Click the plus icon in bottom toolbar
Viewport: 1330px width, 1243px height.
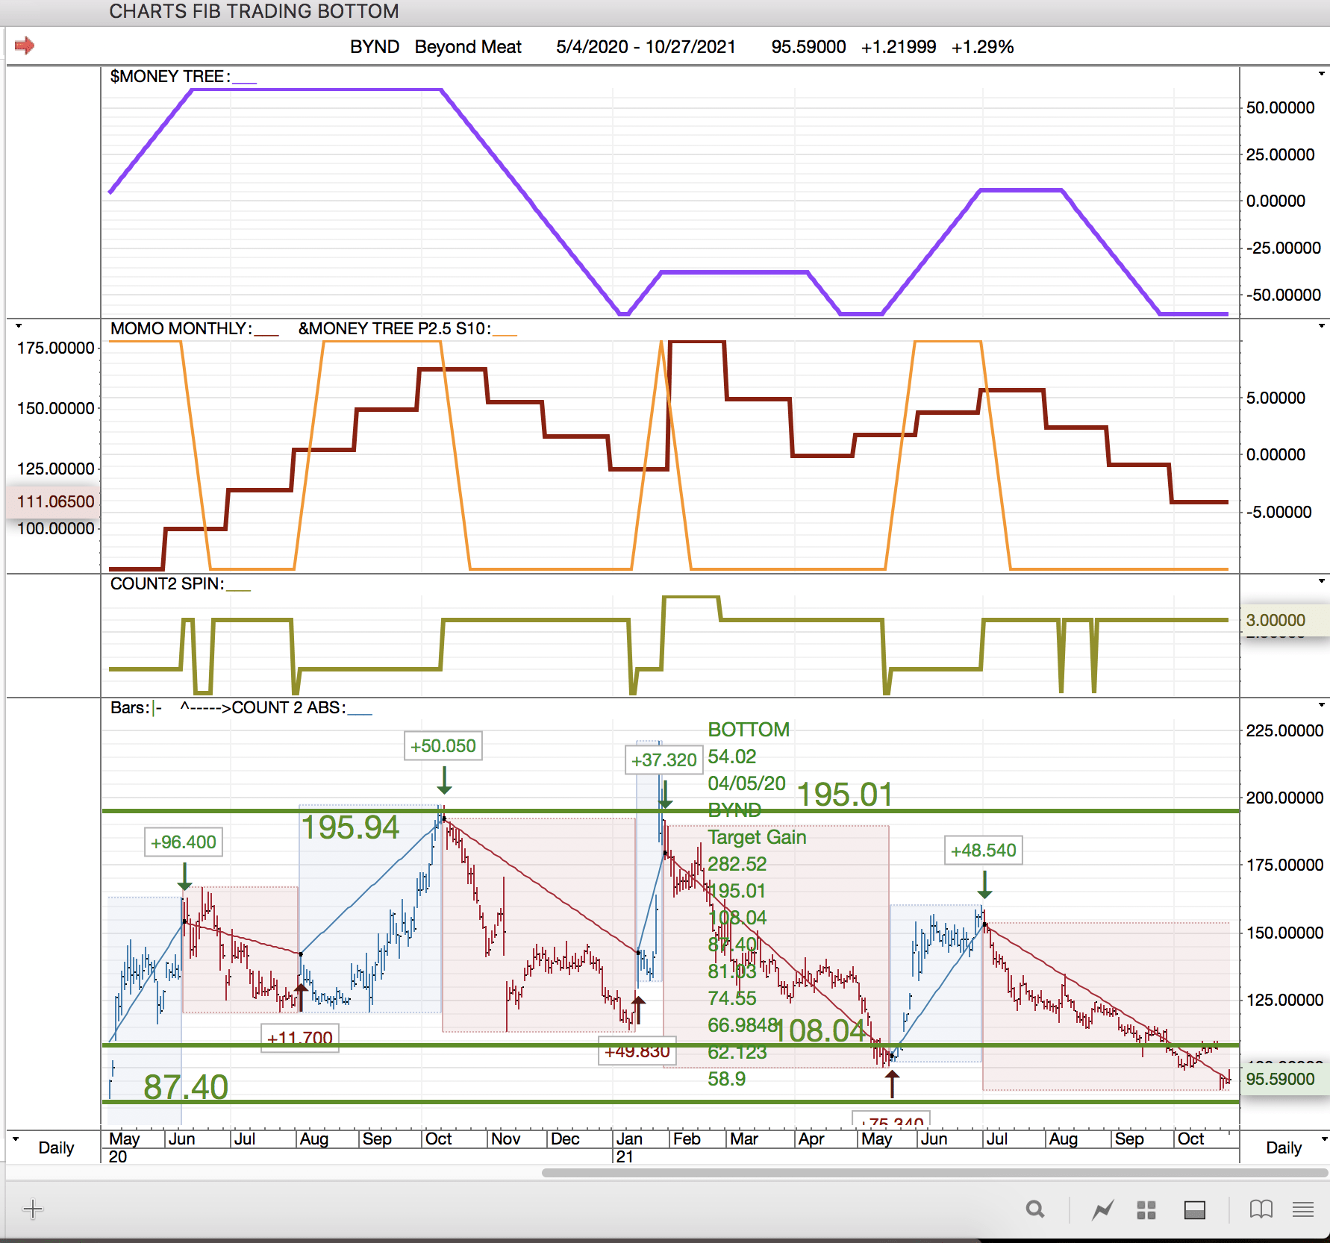pos(33,1209)
